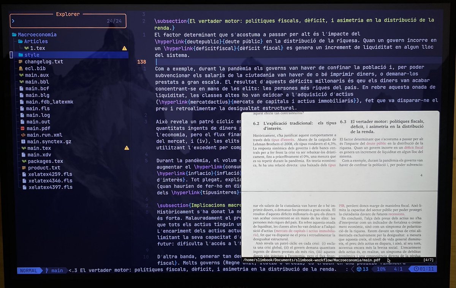Screen dimensions: 456x288
Task: Open the main.log file
Action: (x=38, y=115)
